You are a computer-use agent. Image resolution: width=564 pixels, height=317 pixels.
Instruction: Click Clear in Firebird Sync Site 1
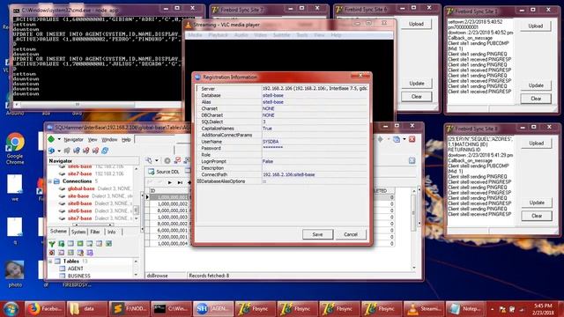[536, 99]
